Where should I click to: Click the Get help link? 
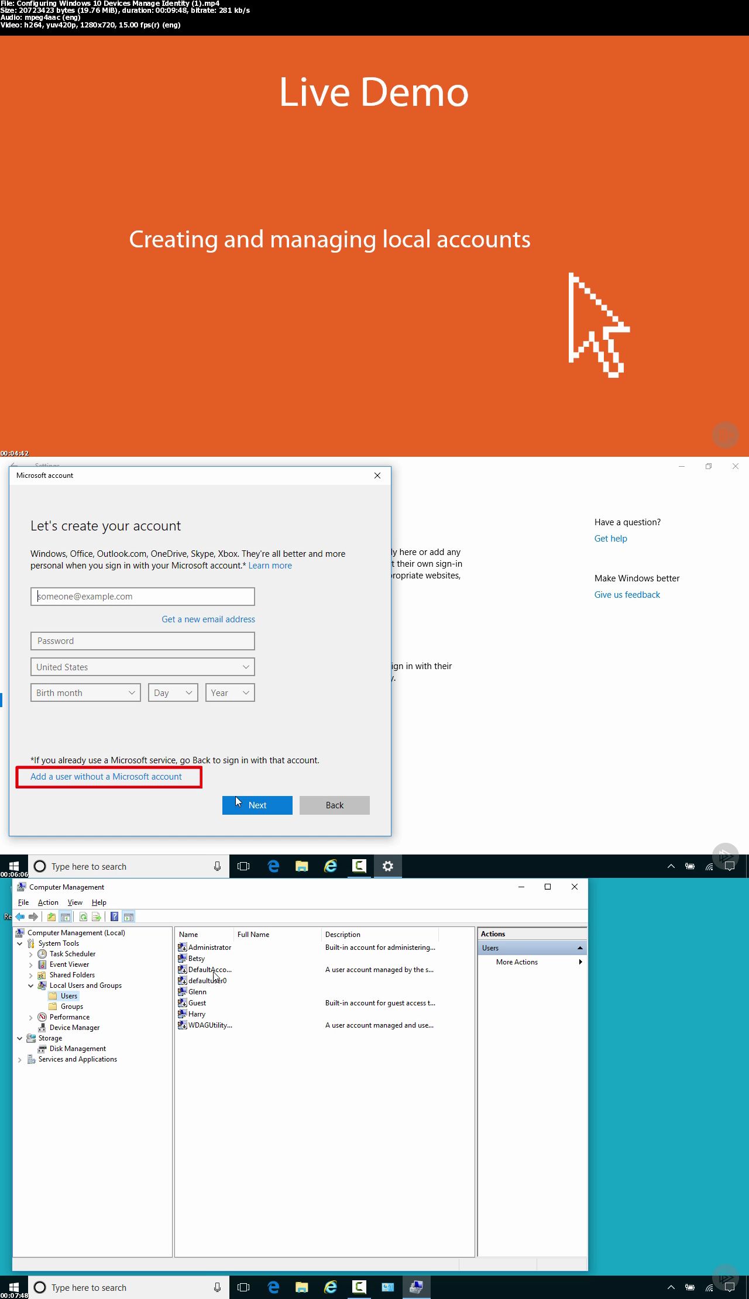coord(610,538)
